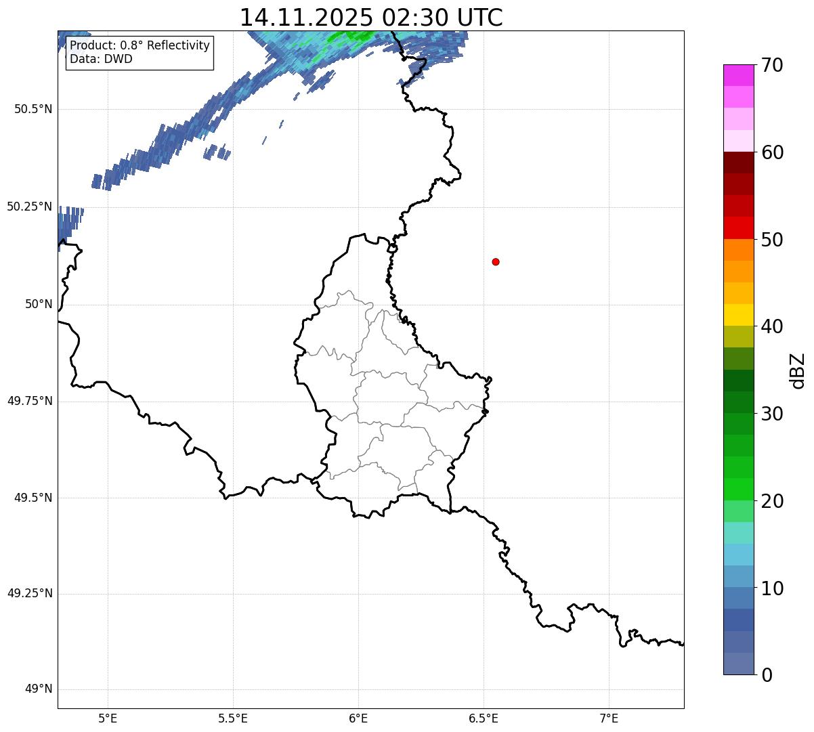Pick the yellow swatch above 40 dBZ
This screenshot has height=732, width=814.
tap(739, 315)
